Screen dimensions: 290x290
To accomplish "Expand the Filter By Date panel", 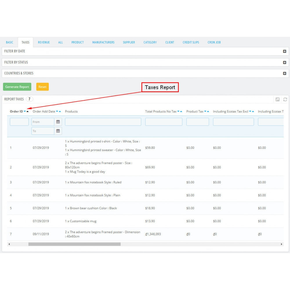I will pos(284,51).
